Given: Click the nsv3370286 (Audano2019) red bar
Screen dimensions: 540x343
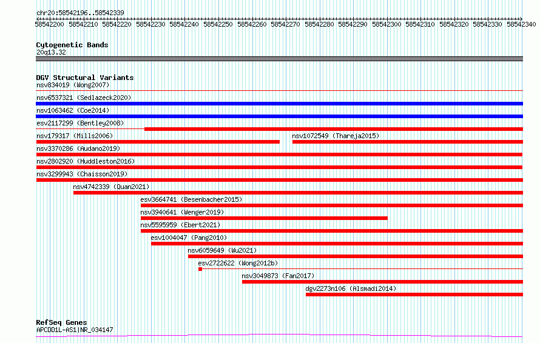Looking at the screenshot, I should point(279,155).
